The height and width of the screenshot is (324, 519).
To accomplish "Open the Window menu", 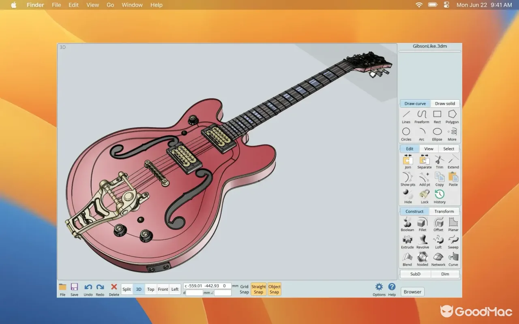I will click(x=132, y=5).
